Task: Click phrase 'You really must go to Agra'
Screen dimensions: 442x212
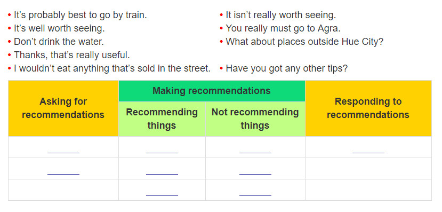Action: point(283,28)
